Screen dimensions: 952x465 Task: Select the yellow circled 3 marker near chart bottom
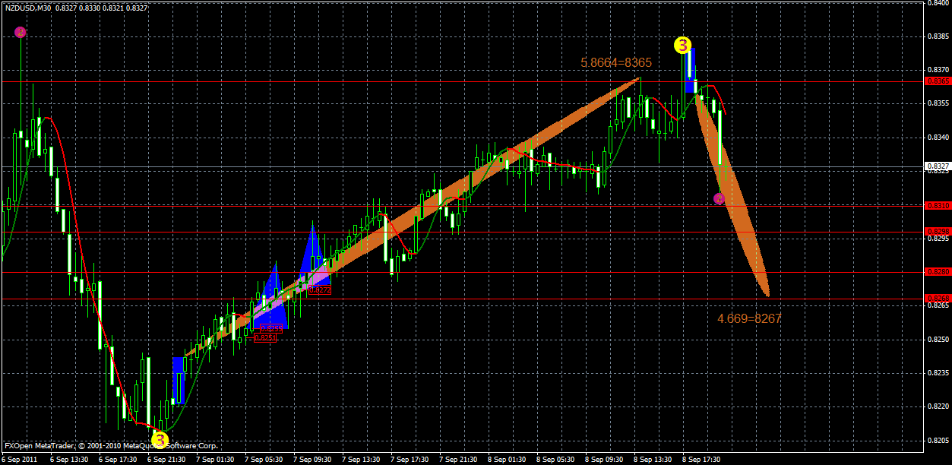(159, 440)
